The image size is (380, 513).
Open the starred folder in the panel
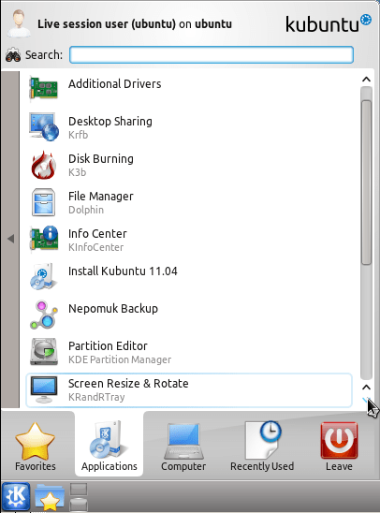pos(50,498)
